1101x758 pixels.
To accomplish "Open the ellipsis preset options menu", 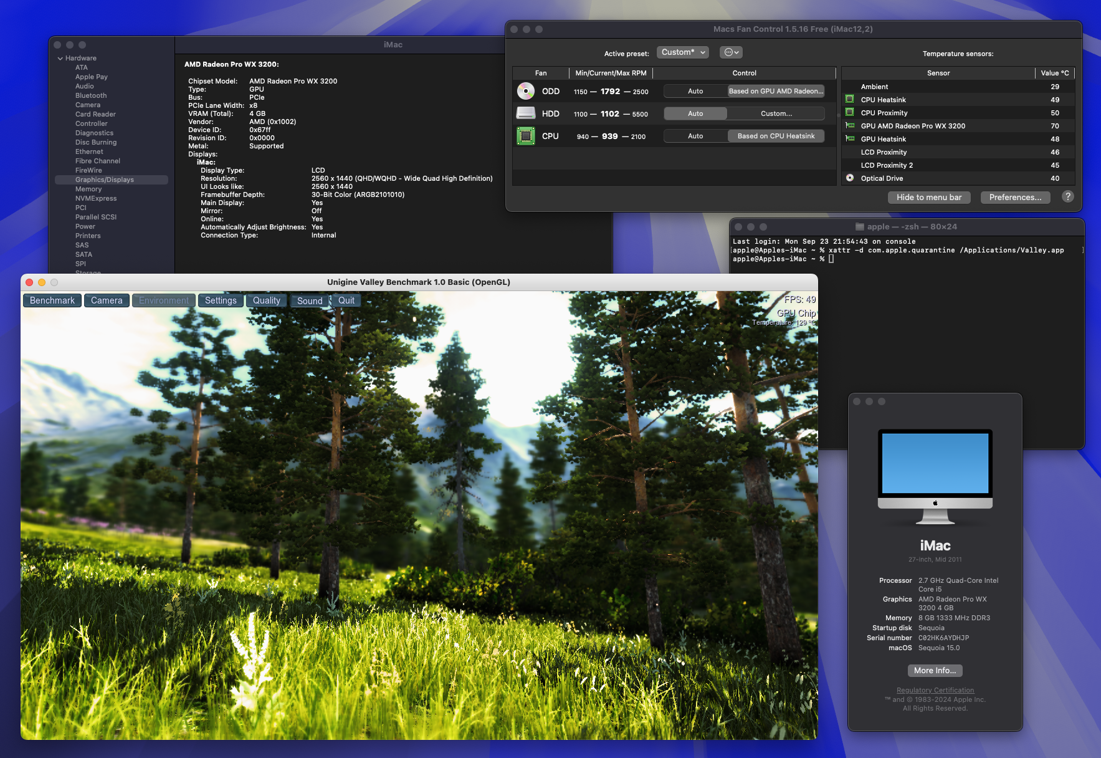I will (731, 52).
